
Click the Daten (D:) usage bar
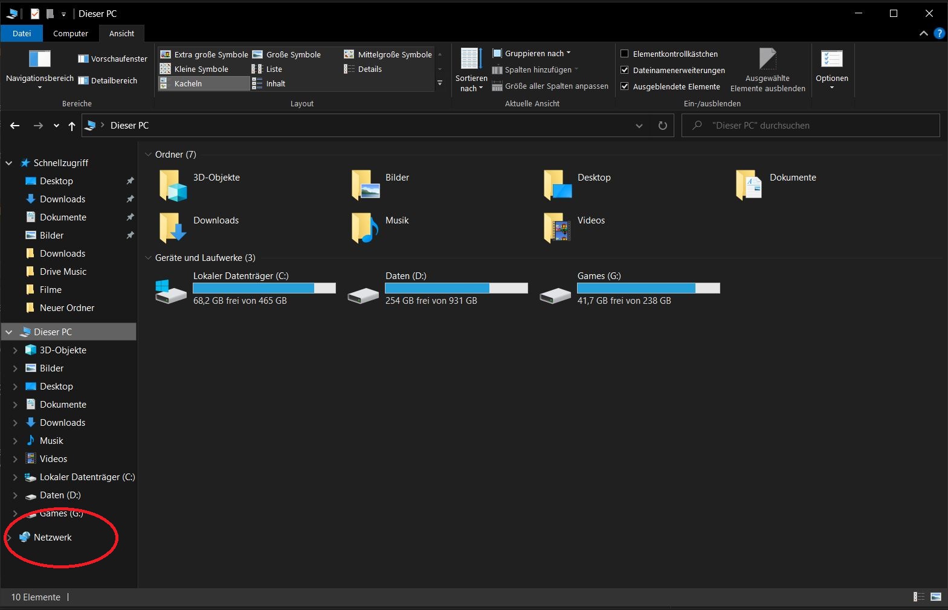pyautogui.click(x=457, y=288)
